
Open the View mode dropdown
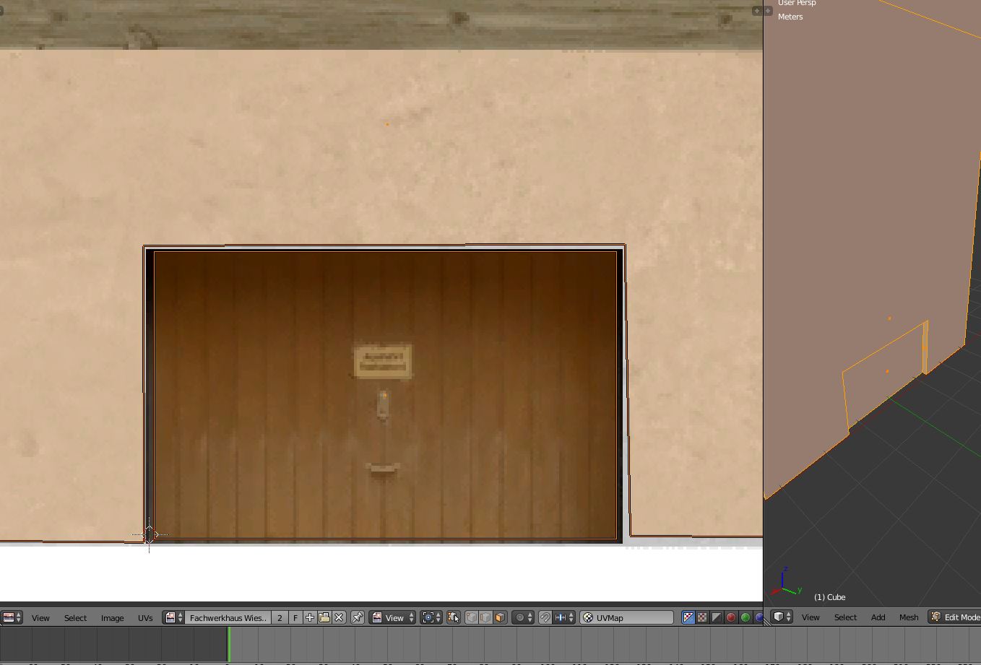coord(393,617)
